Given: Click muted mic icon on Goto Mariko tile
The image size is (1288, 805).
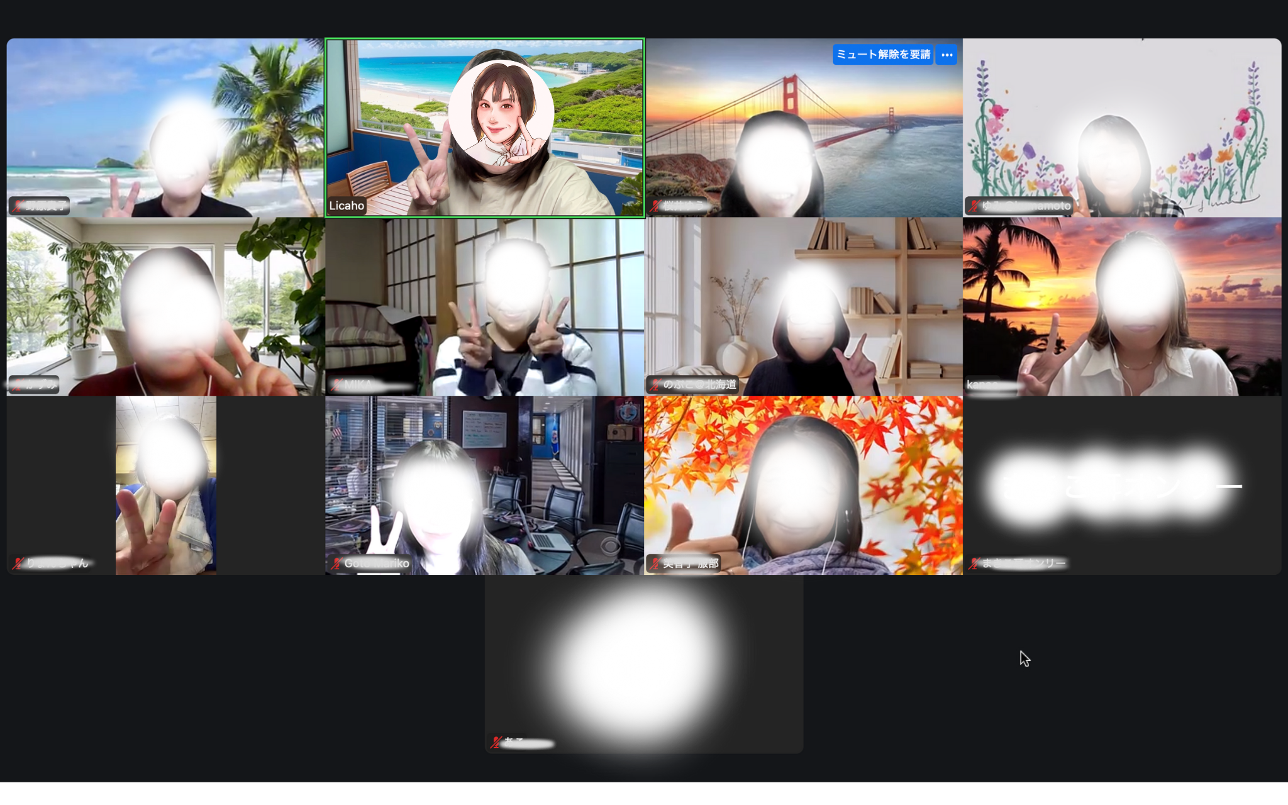Looking at the screenshot, I should [x=336, y=563].
